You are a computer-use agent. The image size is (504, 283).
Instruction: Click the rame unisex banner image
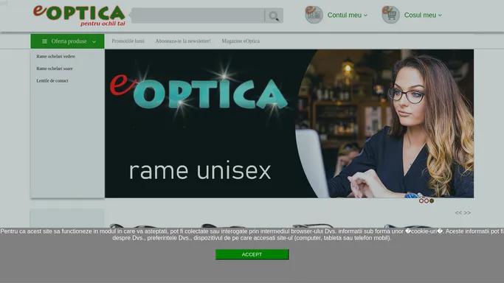tap(289, 124)
